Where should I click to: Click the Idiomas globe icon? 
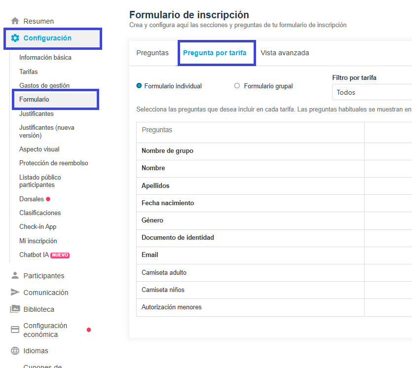[x=15, y=351]
